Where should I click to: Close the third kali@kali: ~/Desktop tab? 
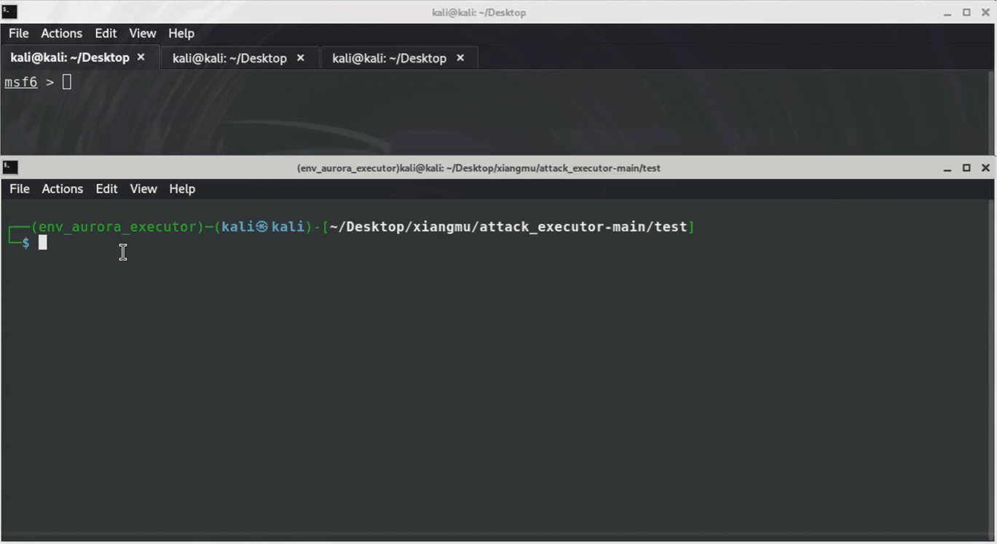pos(460,58)
